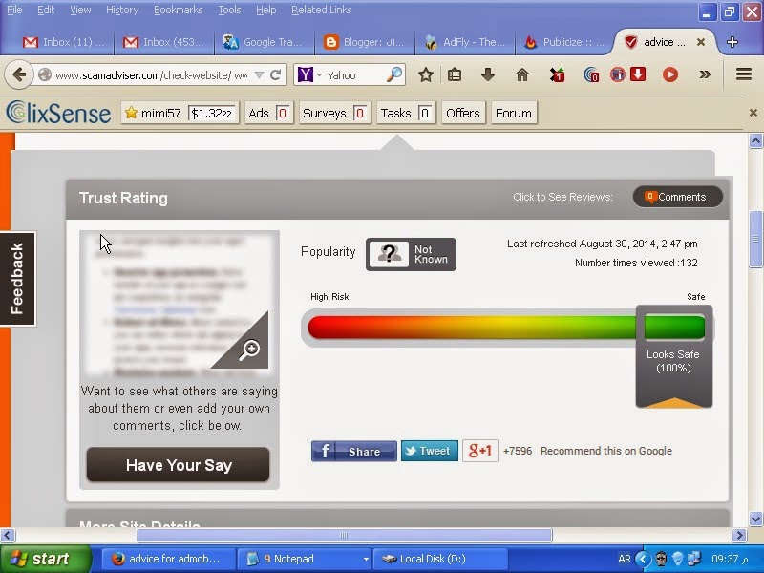The image size is (764, 573).
Task: Click the Popularity Not Known badge
Action: 411,254
